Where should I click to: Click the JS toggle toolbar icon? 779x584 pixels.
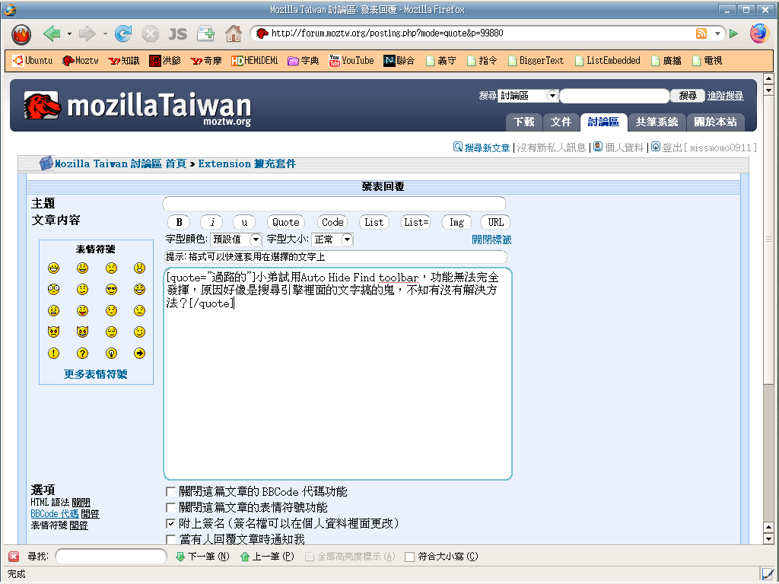click(x=177, y=33)
